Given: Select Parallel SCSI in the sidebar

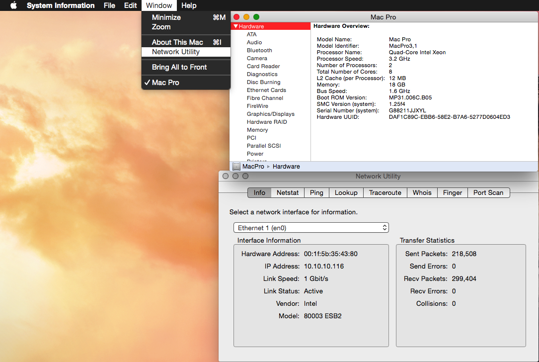Looking at the screenshot, I should [264, 146].
